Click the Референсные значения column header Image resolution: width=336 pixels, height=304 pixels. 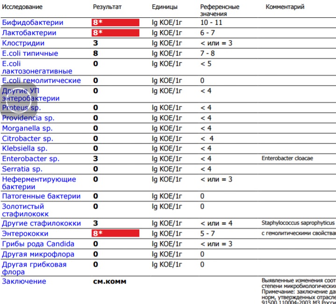click(x=220, y=10)
